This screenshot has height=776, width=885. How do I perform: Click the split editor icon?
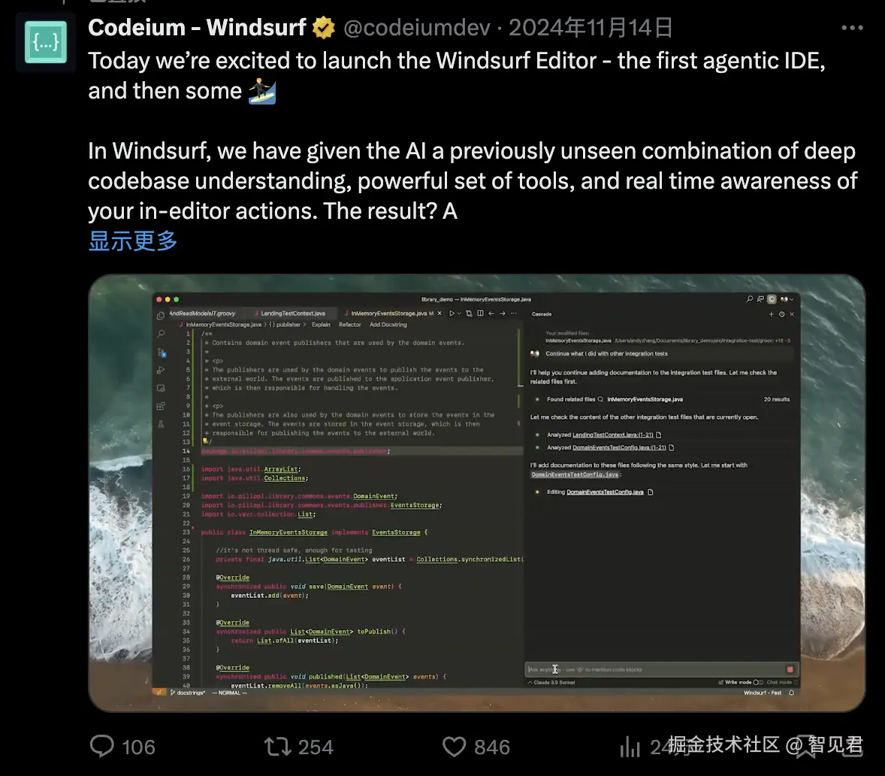[x=480, y=313]
